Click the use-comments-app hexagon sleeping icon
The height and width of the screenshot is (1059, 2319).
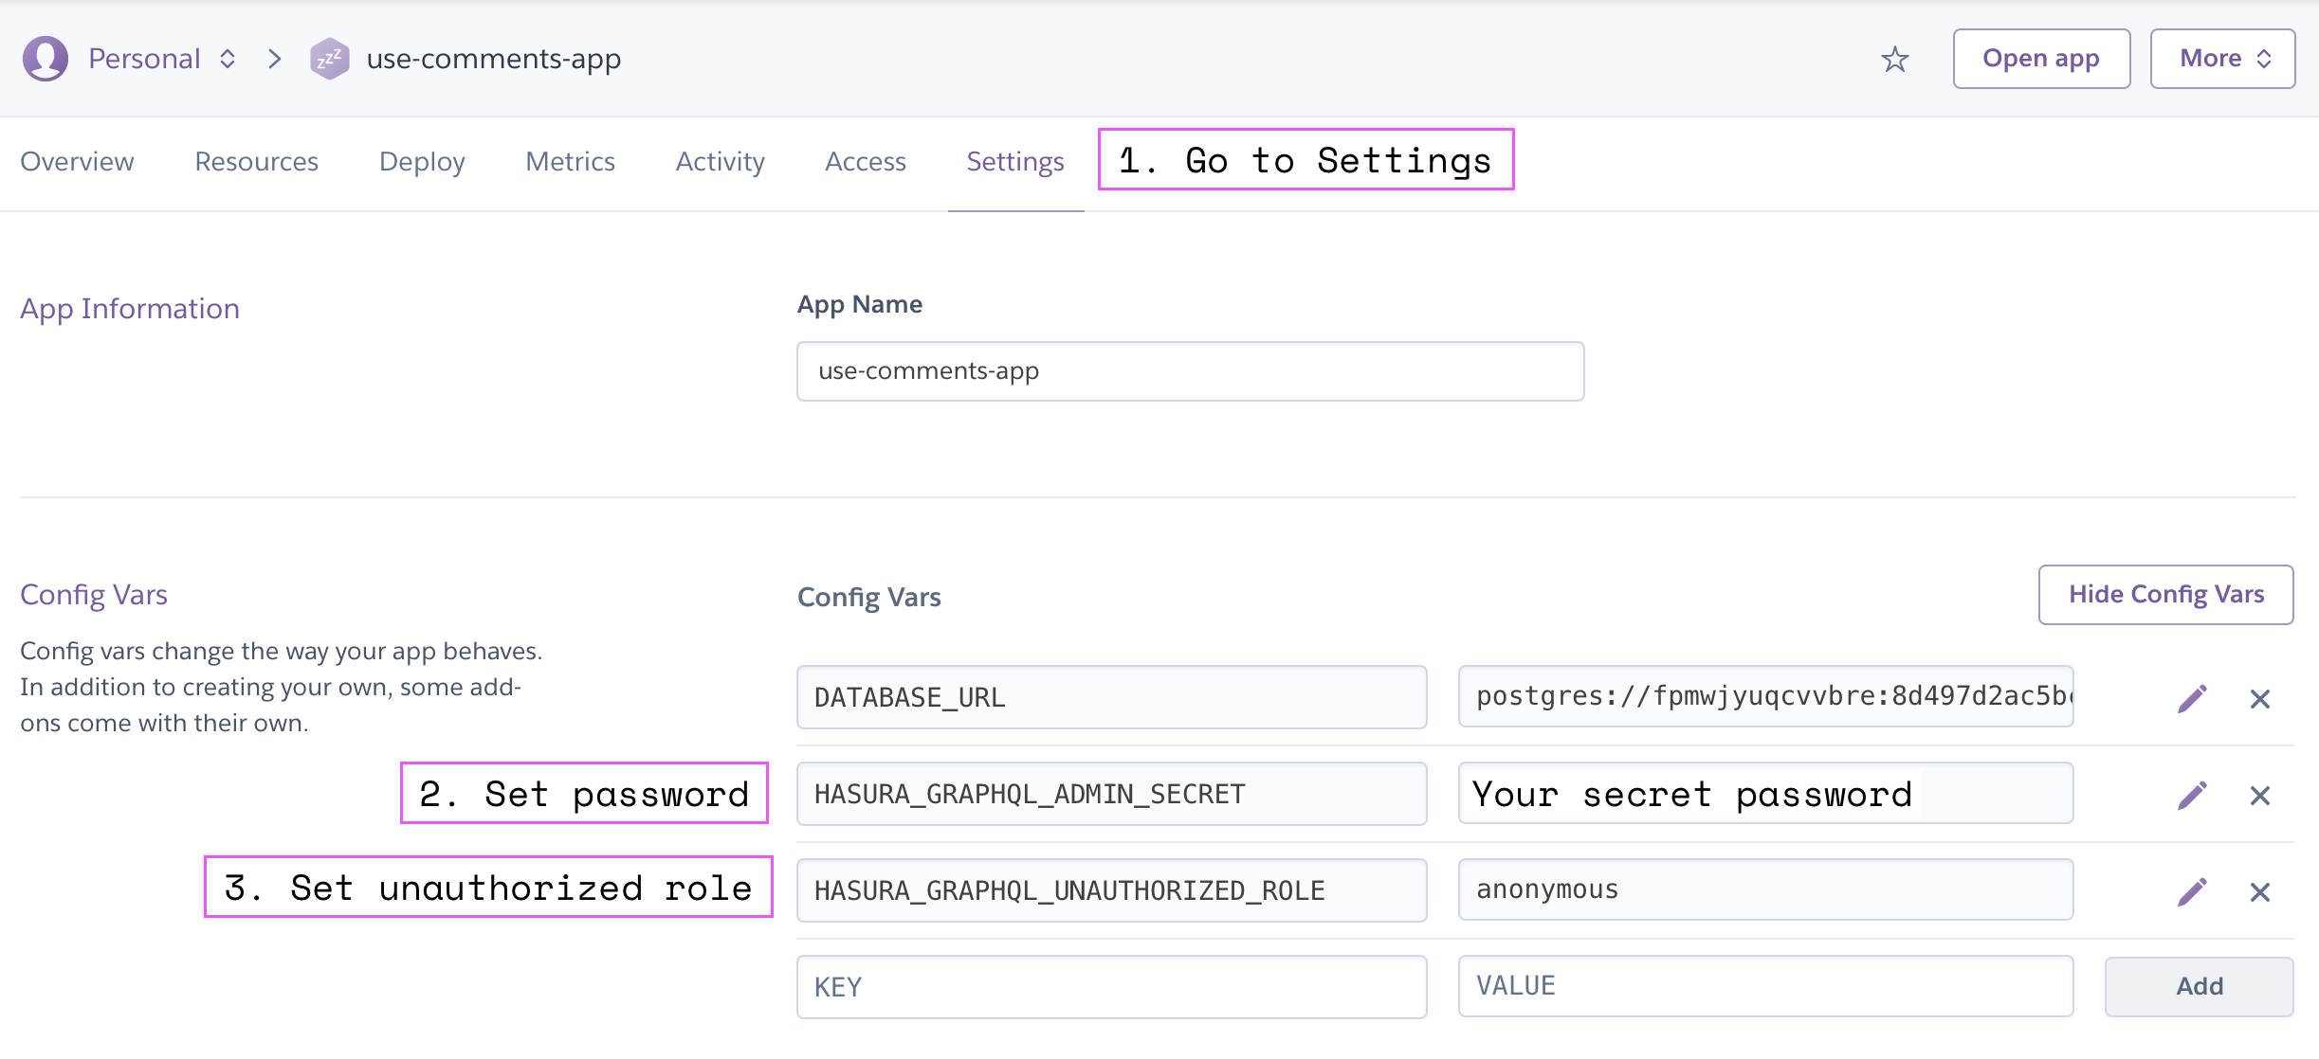pos(329,60)
